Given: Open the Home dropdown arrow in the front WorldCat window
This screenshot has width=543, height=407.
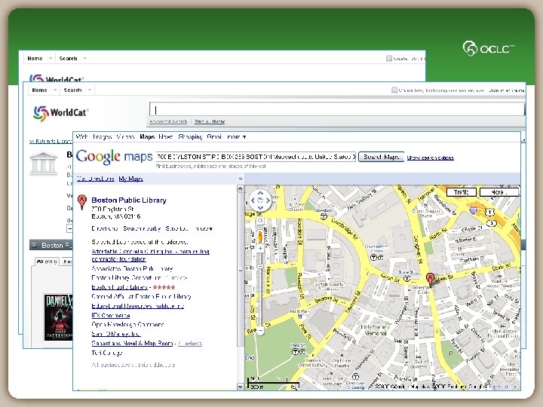Looking at the screenshot, I should [x=55, y=90].
